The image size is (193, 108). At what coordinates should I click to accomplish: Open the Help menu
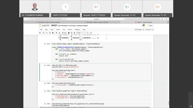click(x=84, y=30)
